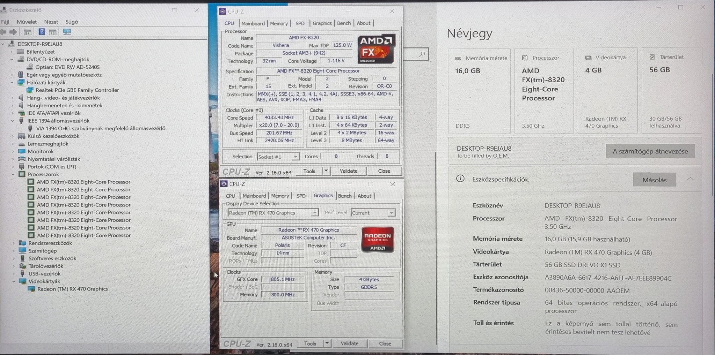715x355 pixels.
Task: Collapse the Eszközspecifikációk section chevron
Action: coord(691,179)
